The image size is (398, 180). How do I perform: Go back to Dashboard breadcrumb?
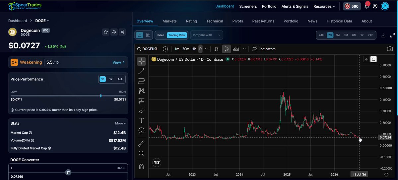click(18, 21)
